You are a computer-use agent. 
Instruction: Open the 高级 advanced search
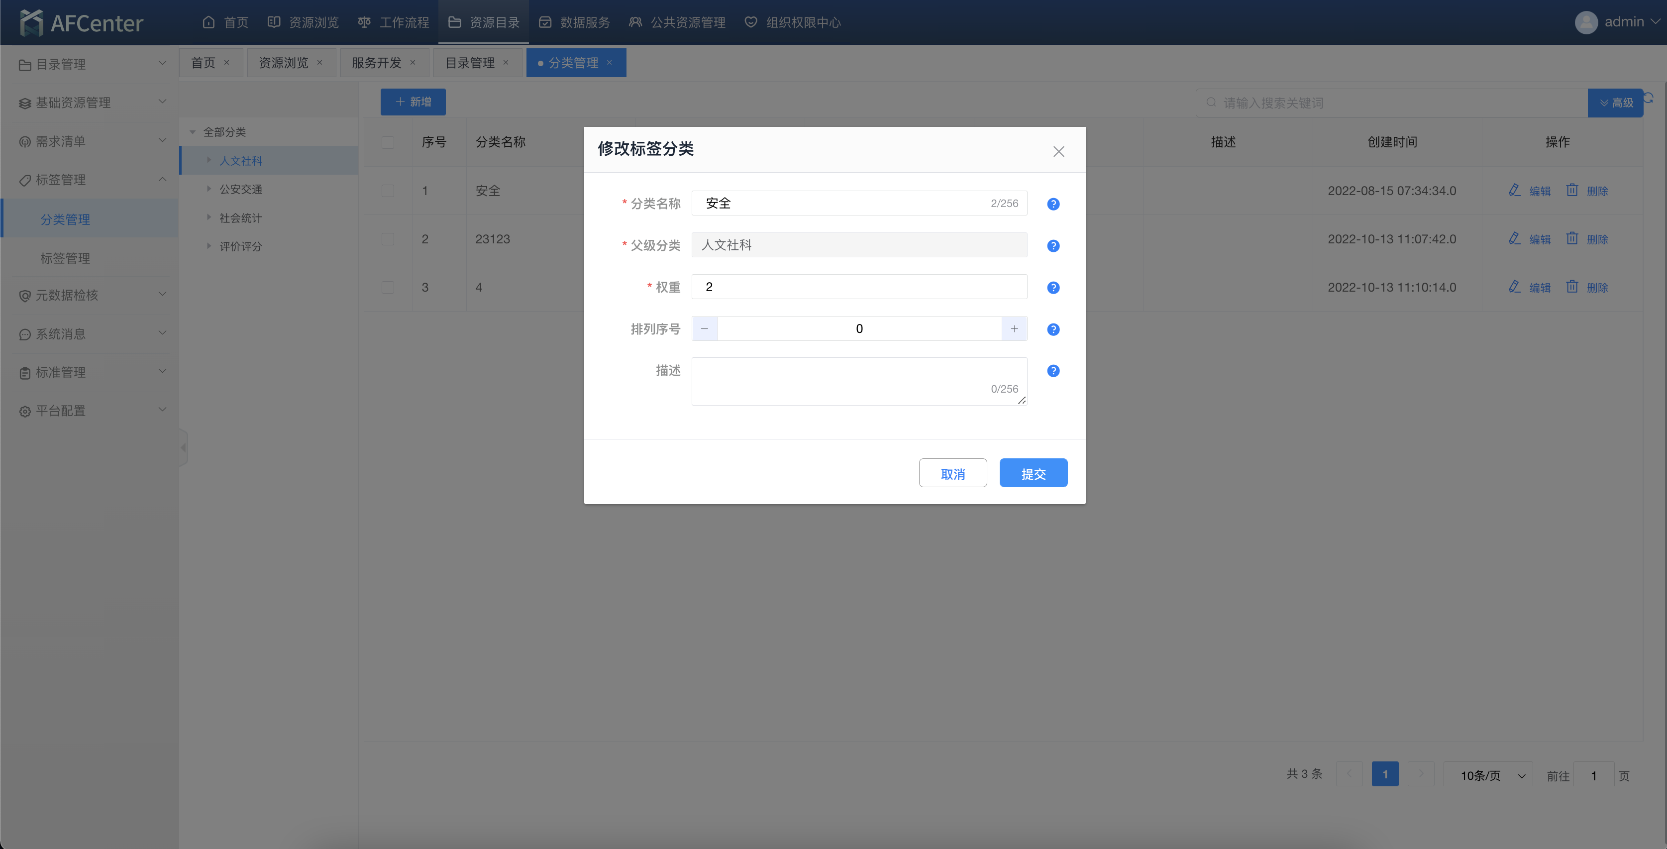(x=1615, y=103)
